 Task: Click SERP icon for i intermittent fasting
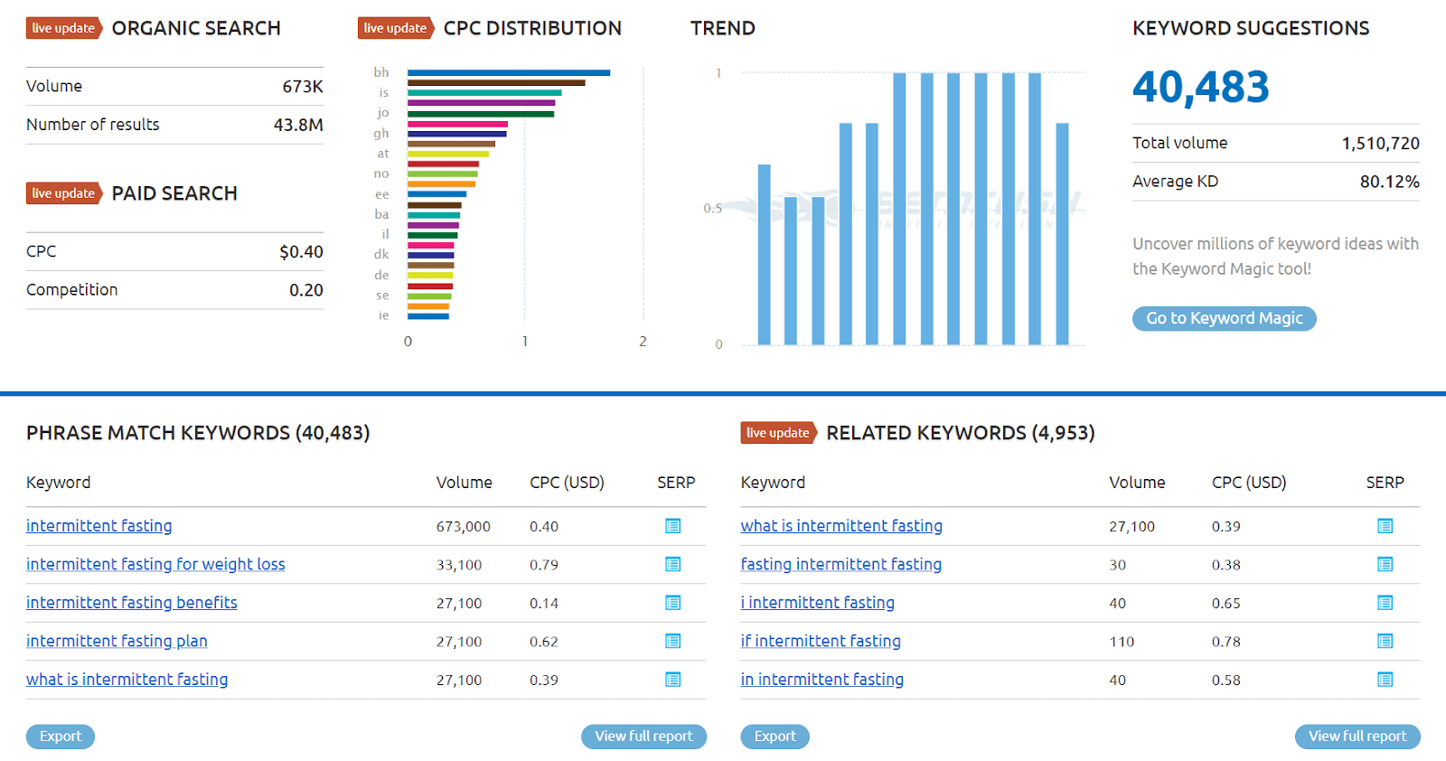coord(1385,603)
